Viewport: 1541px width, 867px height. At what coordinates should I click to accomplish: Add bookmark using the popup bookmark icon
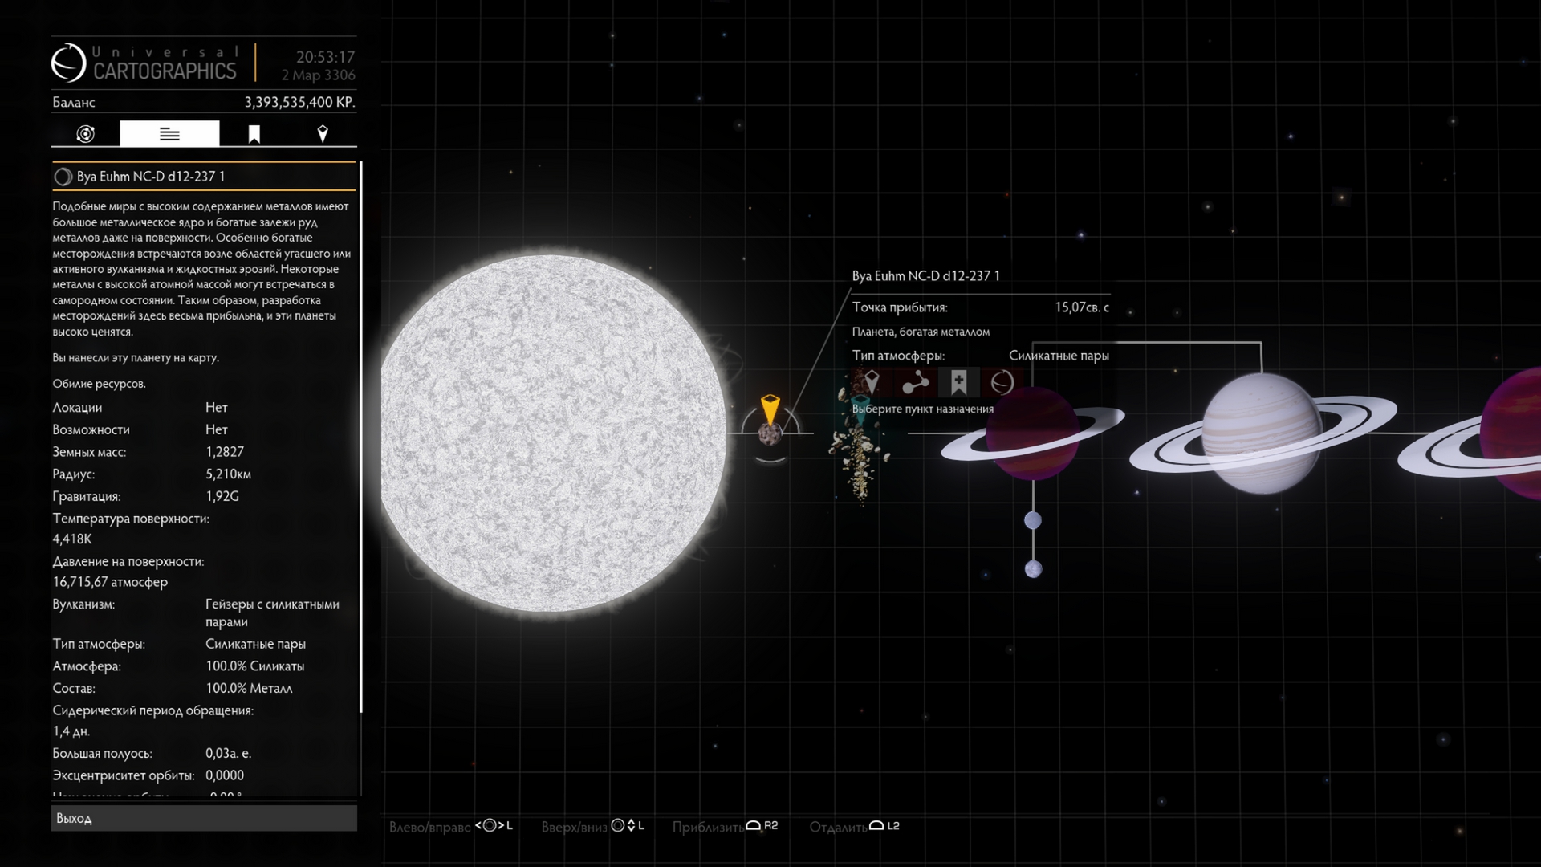pyautogui.click(x=958, y=382)
